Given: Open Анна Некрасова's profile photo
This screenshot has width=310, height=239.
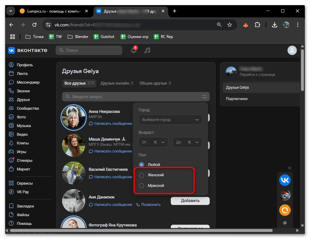Looking at the screenshot, I should tap(74, 118).
